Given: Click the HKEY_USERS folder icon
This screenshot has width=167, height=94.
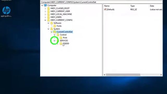Looking at the screenshot, I should tap(49, 17).
